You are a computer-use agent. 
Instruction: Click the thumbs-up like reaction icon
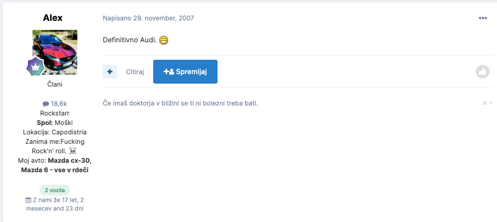point(483,72)
